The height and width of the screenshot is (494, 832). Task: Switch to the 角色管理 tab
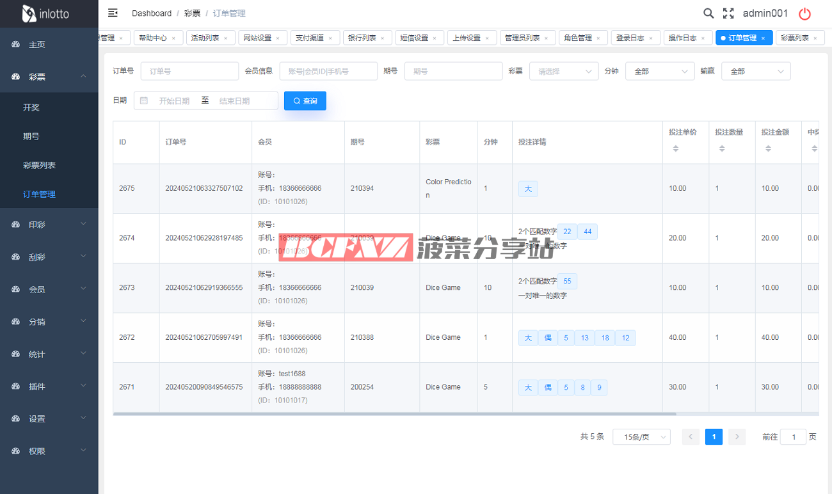point(577,38)
